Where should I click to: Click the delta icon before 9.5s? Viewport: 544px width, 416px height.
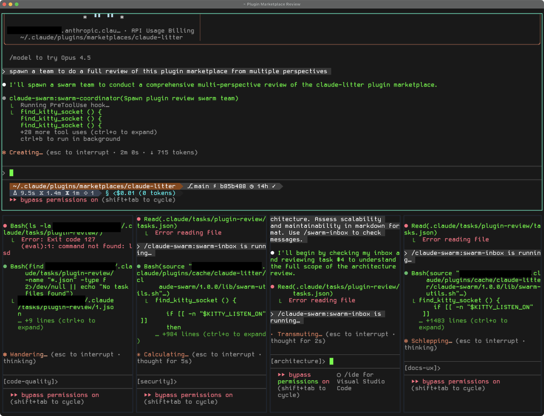click(15, 193)
